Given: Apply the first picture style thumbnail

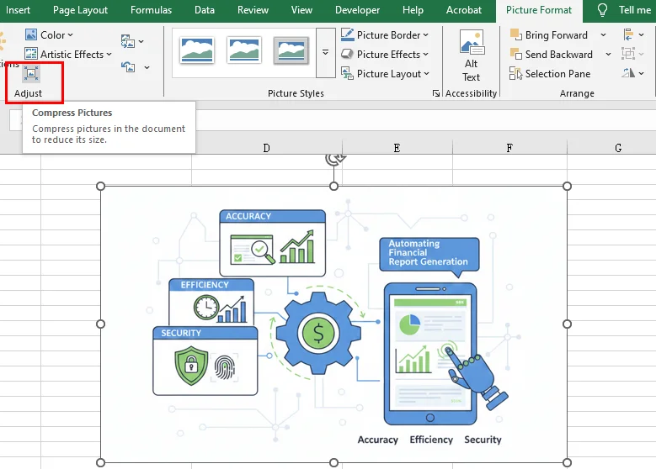Looking at the screenshot, I should click(197, 50).
